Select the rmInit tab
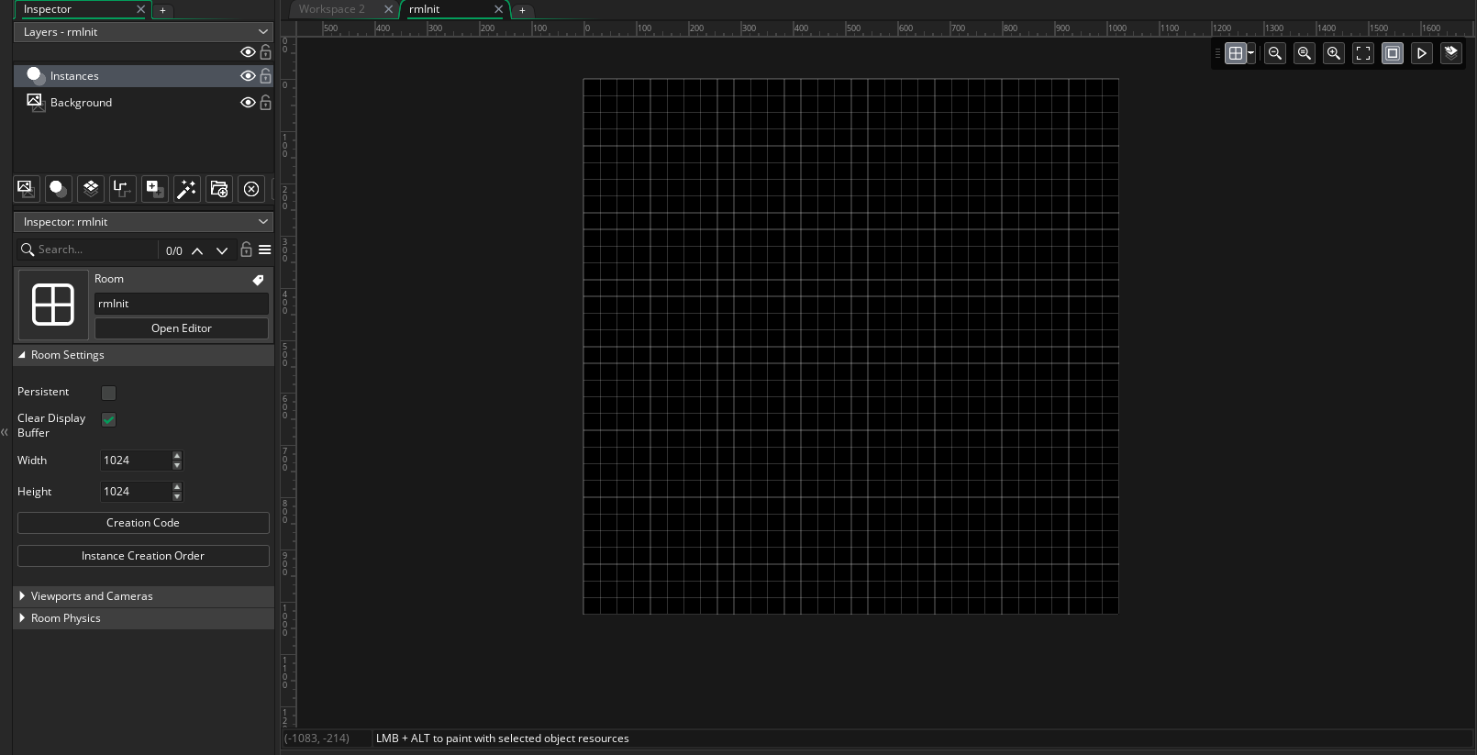The height and width of the screenshot is (755, 1477). (425, 9)
